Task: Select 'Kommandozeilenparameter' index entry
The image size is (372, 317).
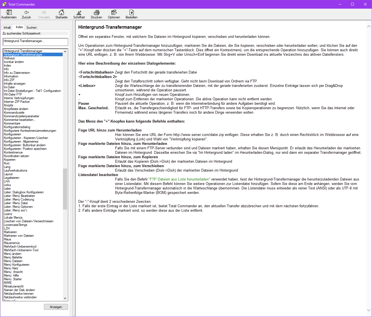Action: pyautogui.click(x=21, y=116)
